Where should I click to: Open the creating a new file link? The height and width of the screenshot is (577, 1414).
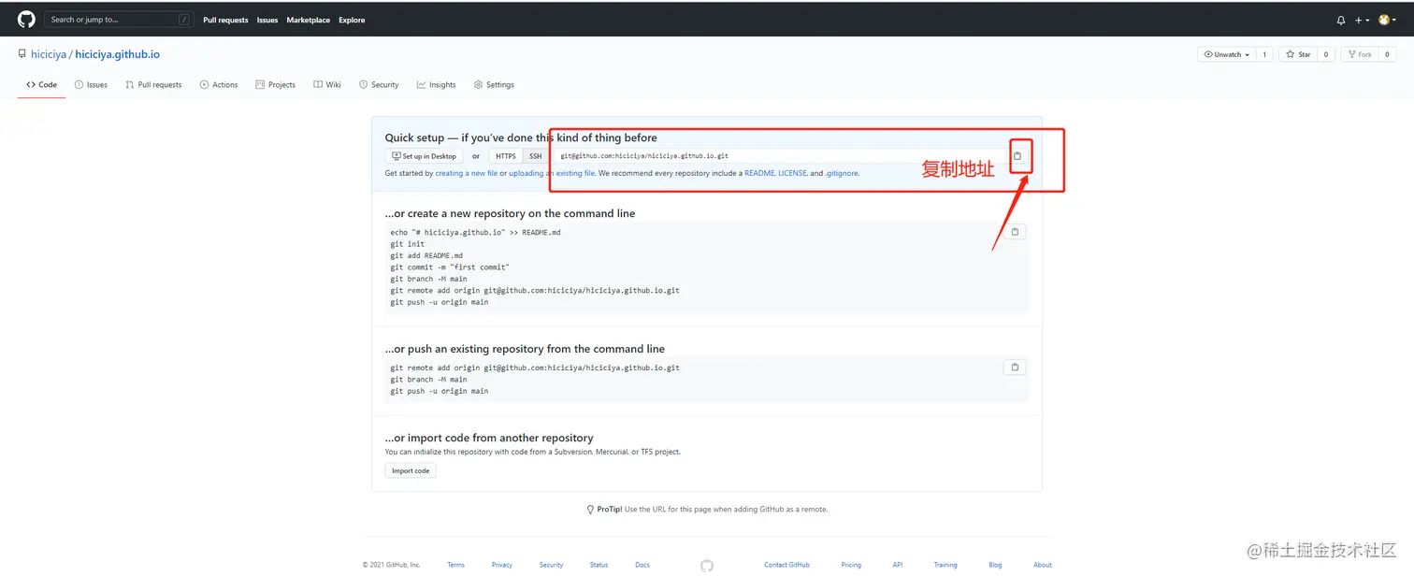(467, 173)
